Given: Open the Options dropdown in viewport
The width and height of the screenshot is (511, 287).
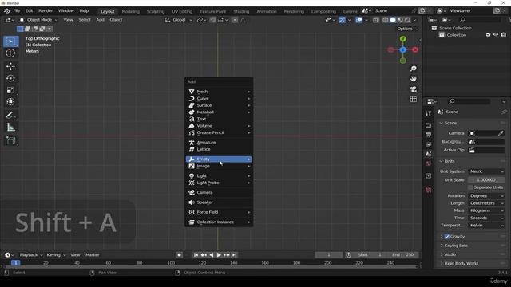Looking at the screenshot, I should 407,29.
